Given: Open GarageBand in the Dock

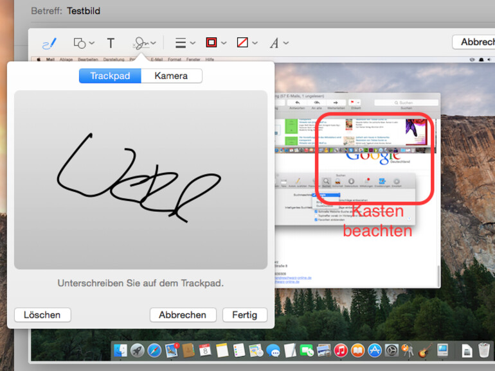Looking at the screenshot, I should tap(425, 350).
